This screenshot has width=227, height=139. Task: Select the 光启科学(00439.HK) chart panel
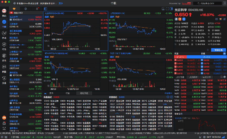pyautogui.click(x=76, y=31)
